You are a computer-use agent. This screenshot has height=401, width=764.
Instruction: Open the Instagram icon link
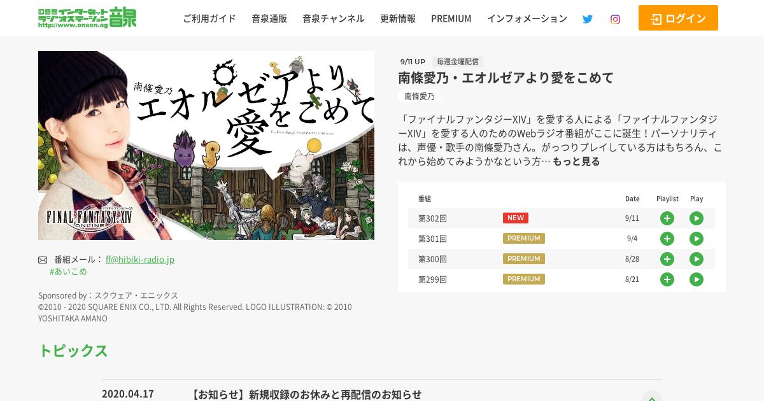(x=615, y=19)
